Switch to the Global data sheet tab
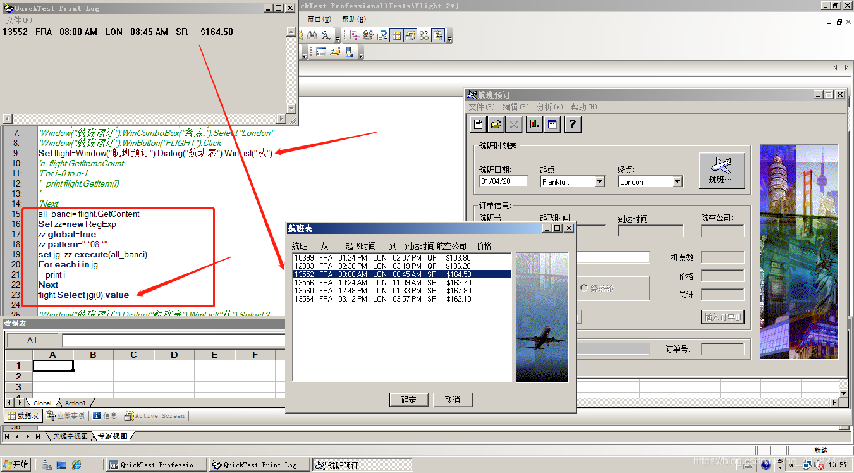 (42, 403)
